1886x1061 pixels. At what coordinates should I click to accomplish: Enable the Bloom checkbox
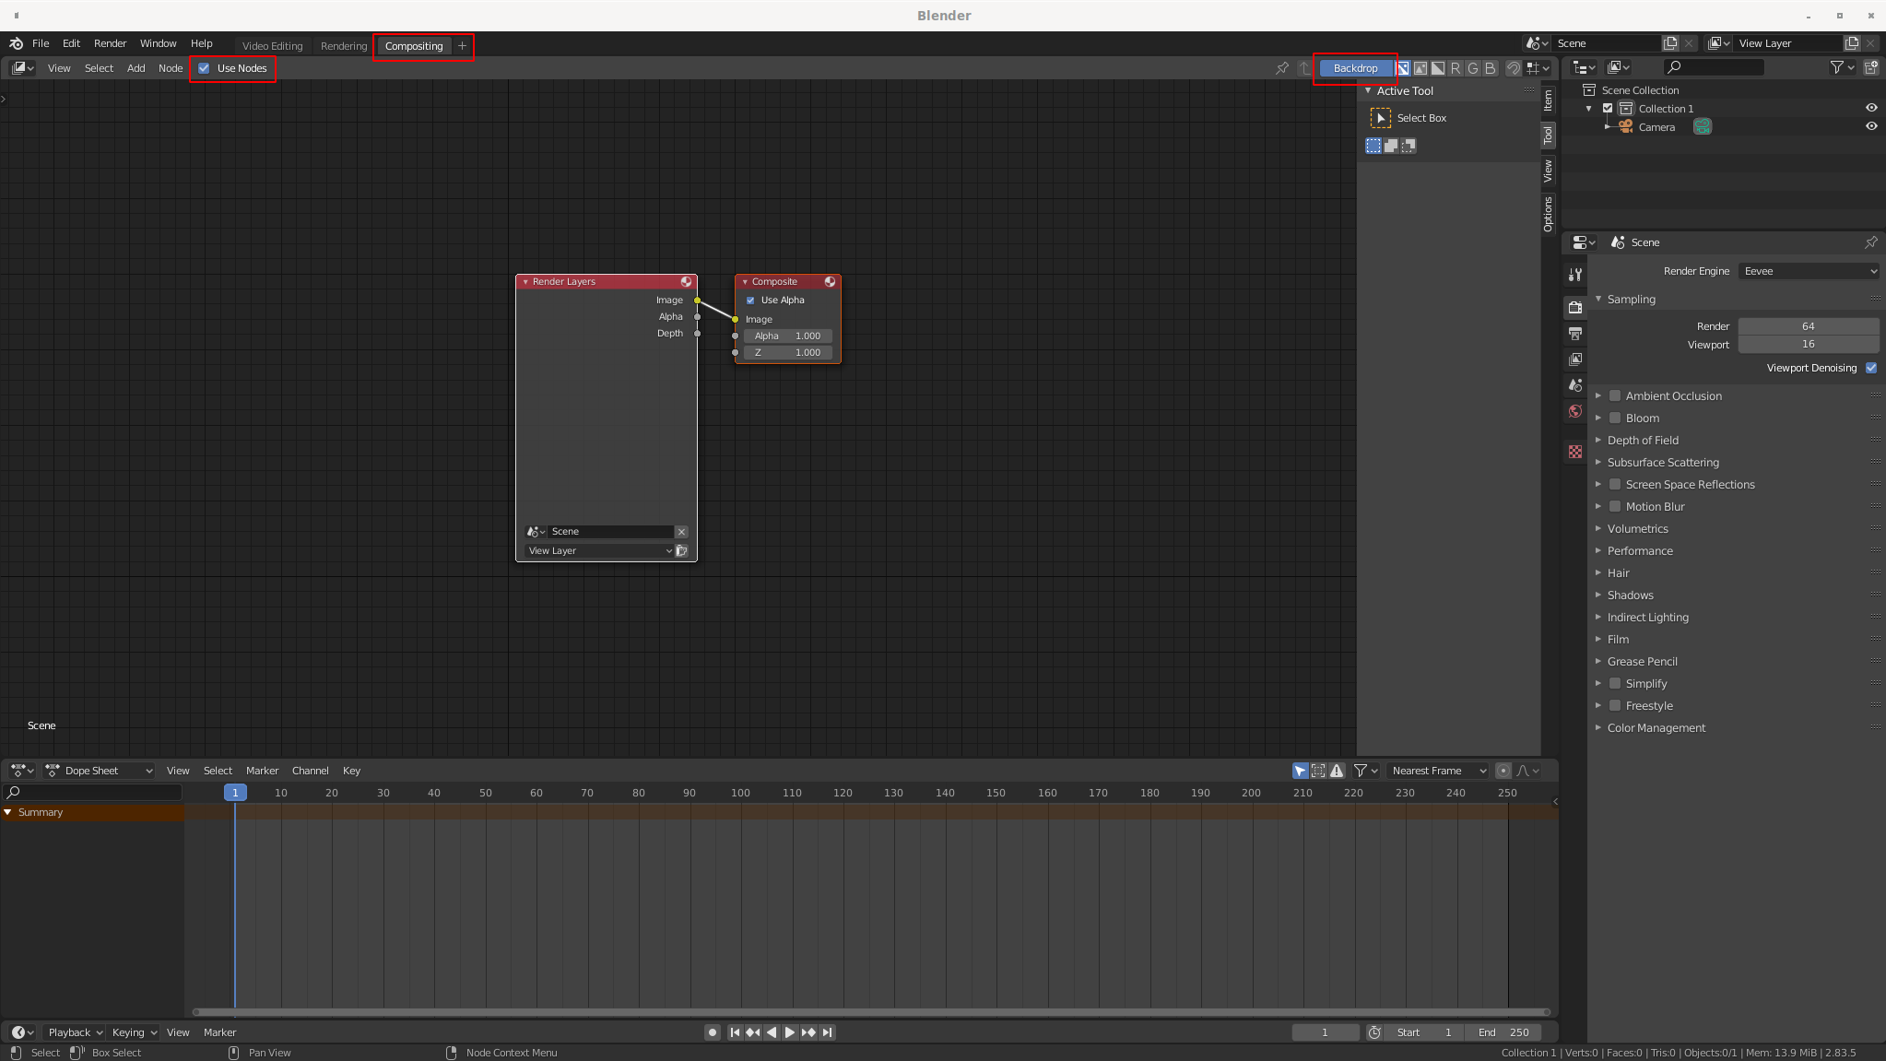[1615, 419]
